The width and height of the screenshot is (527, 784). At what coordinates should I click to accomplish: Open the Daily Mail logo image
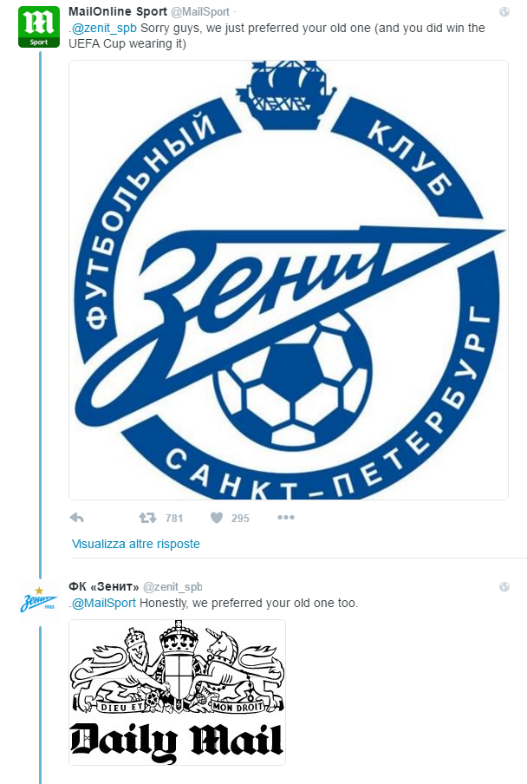[178, 692]
